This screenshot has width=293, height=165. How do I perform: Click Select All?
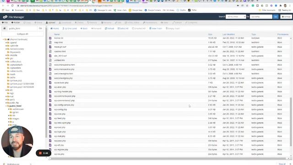tap(123, 28)
